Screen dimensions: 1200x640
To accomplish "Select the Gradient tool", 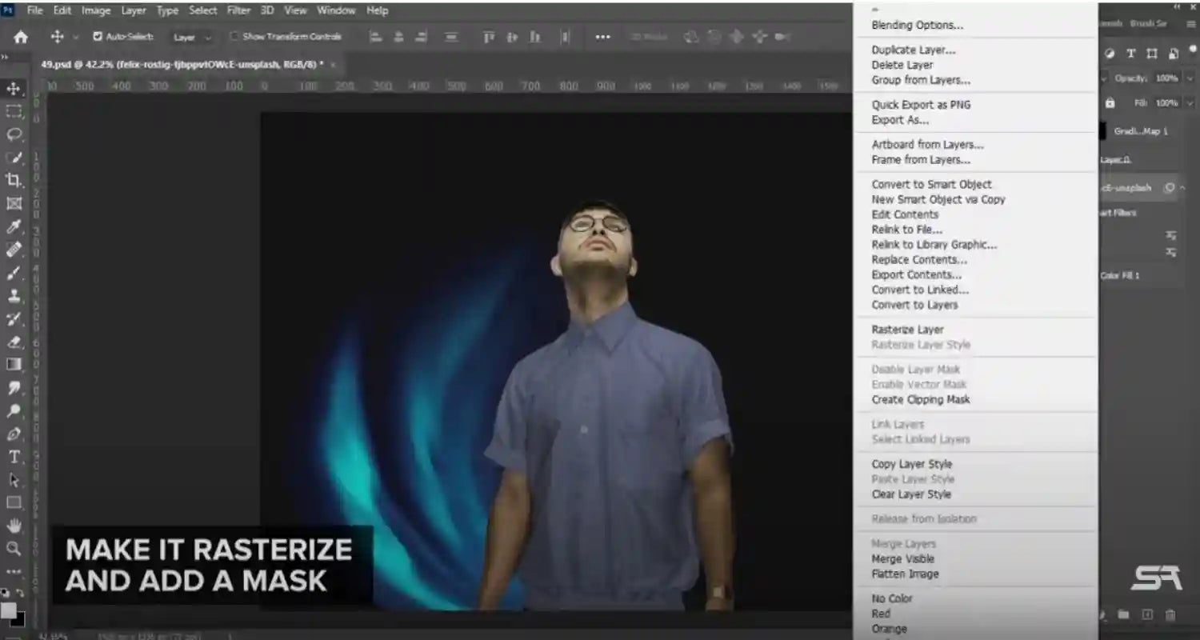I will click(14, 365).
